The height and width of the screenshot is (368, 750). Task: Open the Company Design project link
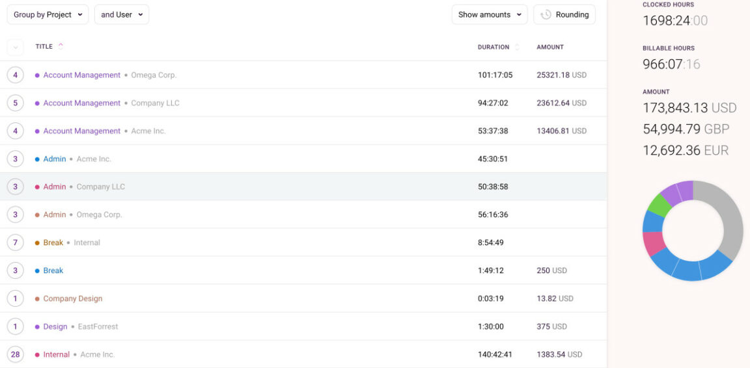[x=72, y=299]
